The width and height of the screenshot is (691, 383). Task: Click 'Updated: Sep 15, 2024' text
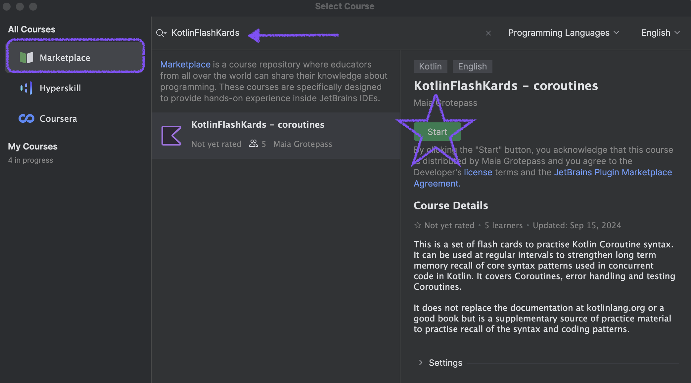(x=577, y=225)
